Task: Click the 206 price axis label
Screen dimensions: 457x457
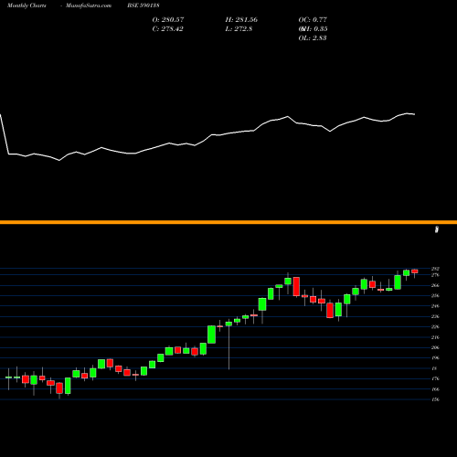Action: [x=435, y=347]
